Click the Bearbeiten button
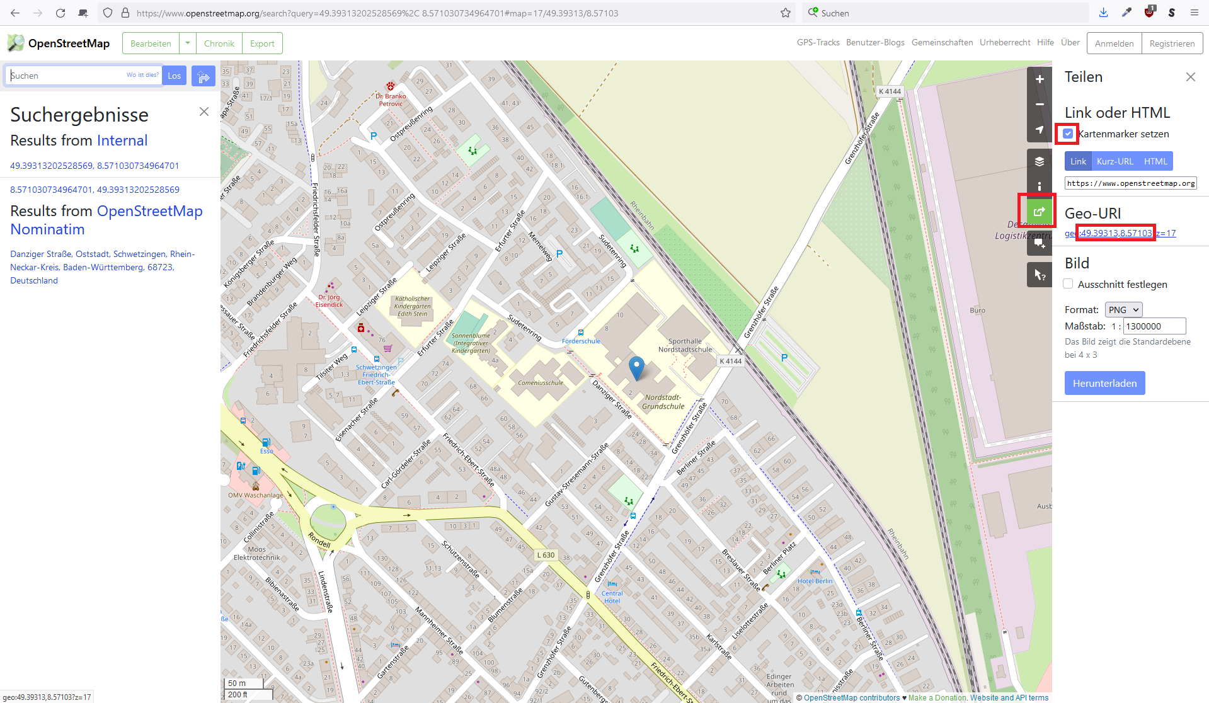1209x703 pixels. tap(151, 43)
